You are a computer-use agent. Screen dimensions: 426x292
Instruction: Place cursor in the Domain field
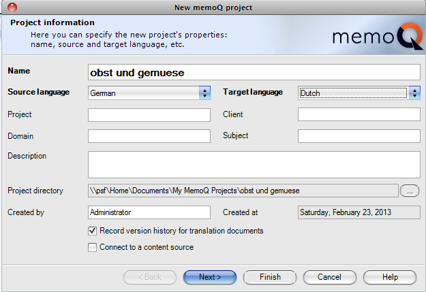(x=149, y=136)
